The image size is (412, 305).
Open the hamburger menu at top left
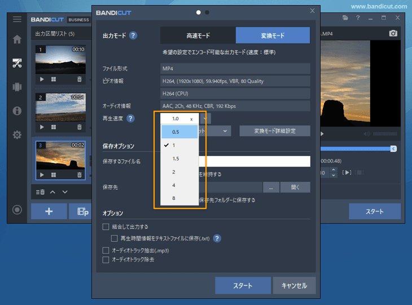pos(17,19)
